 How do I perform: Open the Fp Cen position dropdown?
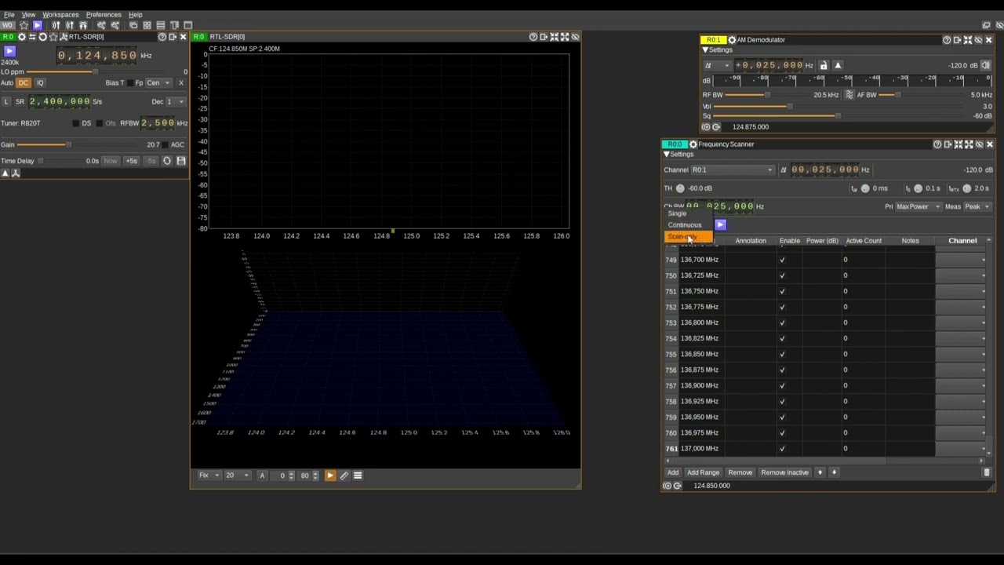[159, 82]
